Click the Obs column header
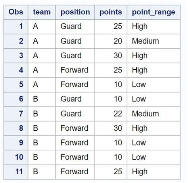This screenshot has height=183, width=188. 16,12
